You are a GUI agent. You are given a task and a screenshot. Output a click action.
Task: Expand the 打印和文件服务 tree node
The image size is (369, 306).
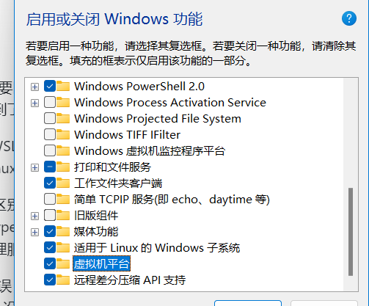pos(34,167)
